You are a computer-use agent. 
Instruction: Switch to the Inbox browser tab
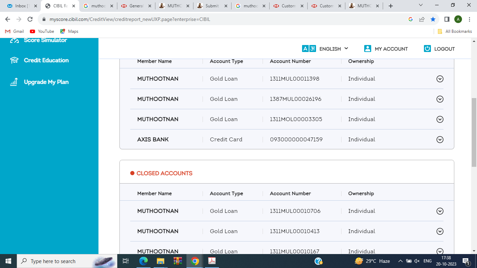(20, 6)
